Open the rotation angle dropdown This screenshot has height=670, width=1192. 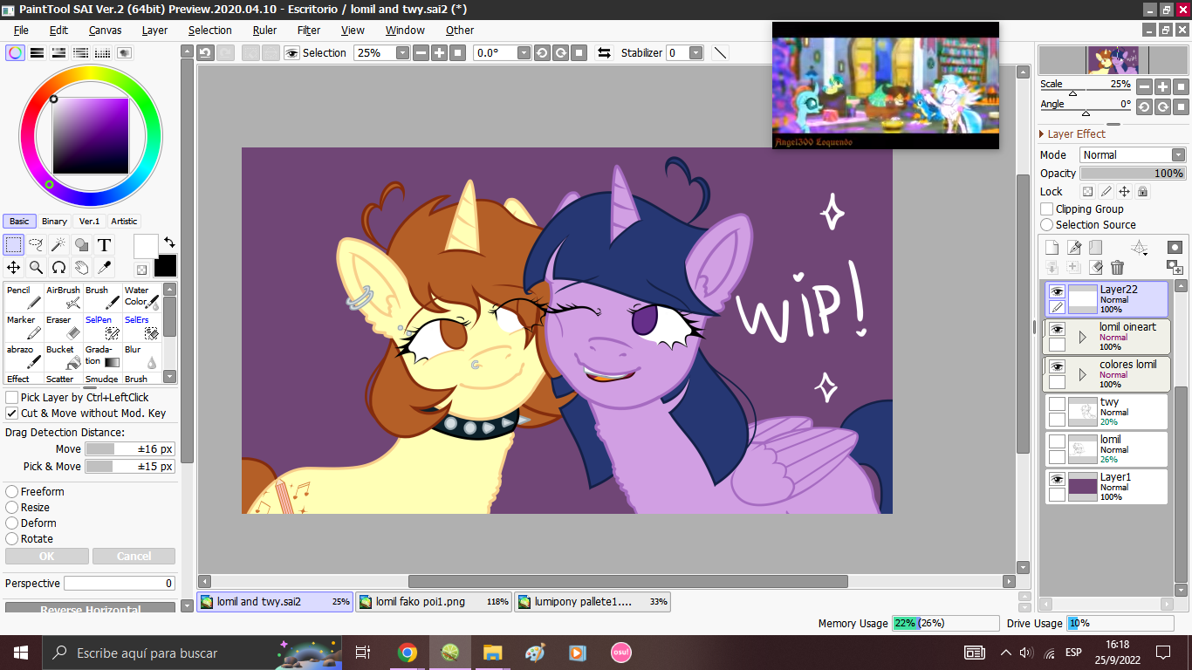coord(524,52)
